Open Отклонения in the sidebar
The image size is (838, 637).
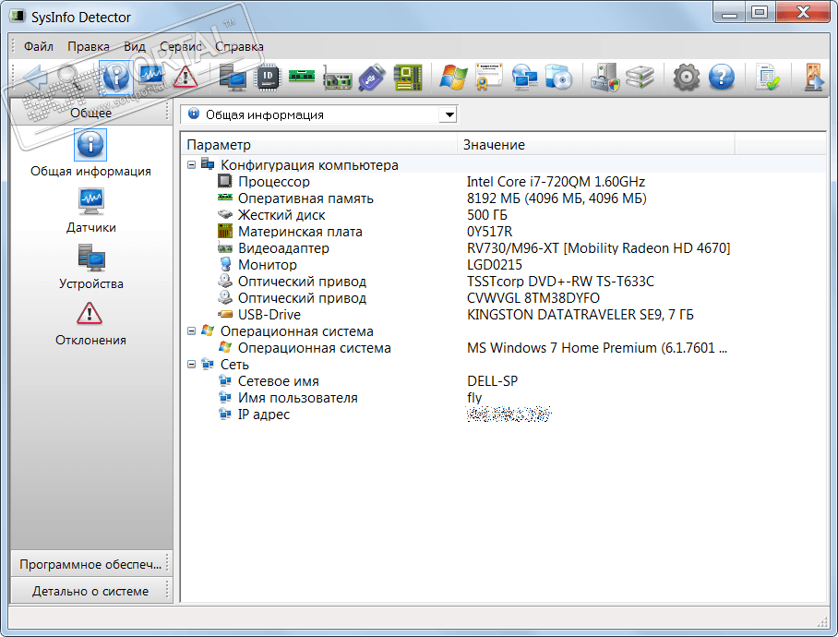point(90,323)
